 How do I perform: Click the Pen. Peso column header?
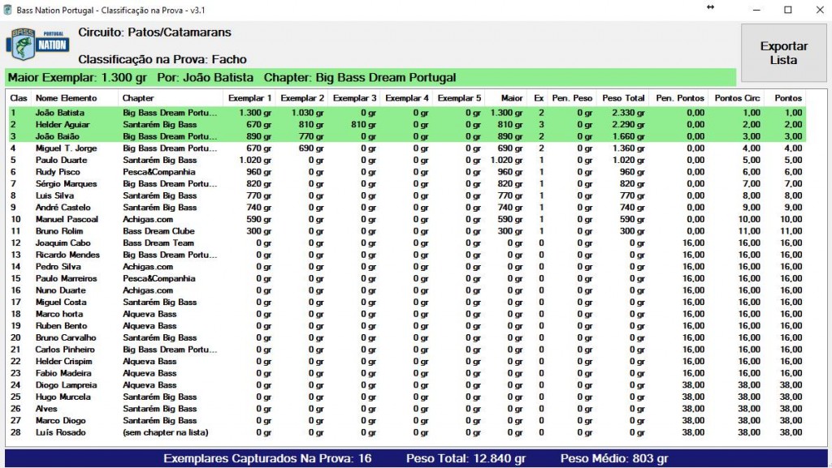point(573,98)
